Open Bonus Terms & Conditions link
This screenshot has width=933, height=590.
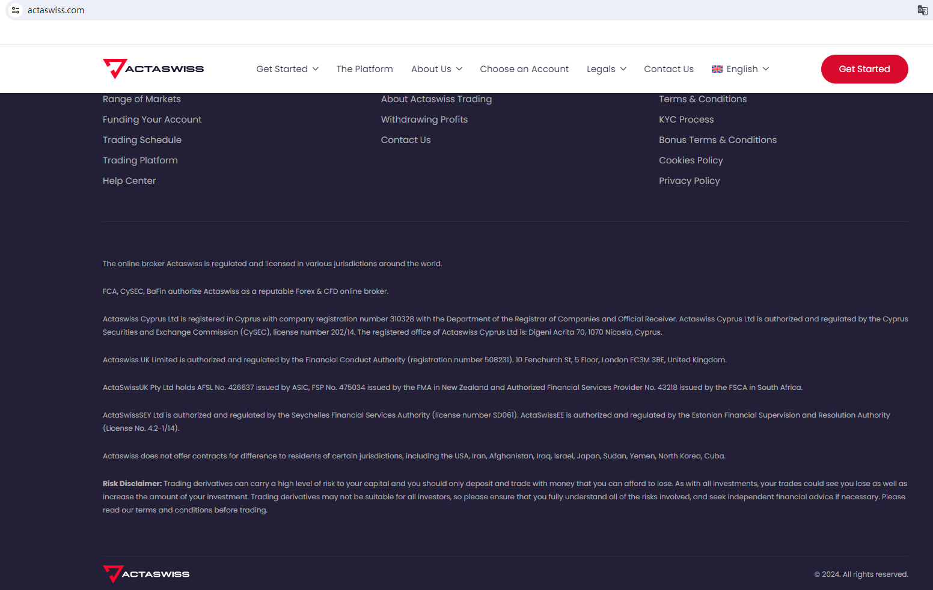(718, 140)
